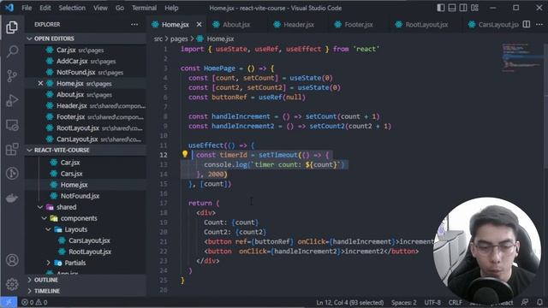The image size is (548, 308).
Task: Open the Docker view in activity bar
Action: 12,198
